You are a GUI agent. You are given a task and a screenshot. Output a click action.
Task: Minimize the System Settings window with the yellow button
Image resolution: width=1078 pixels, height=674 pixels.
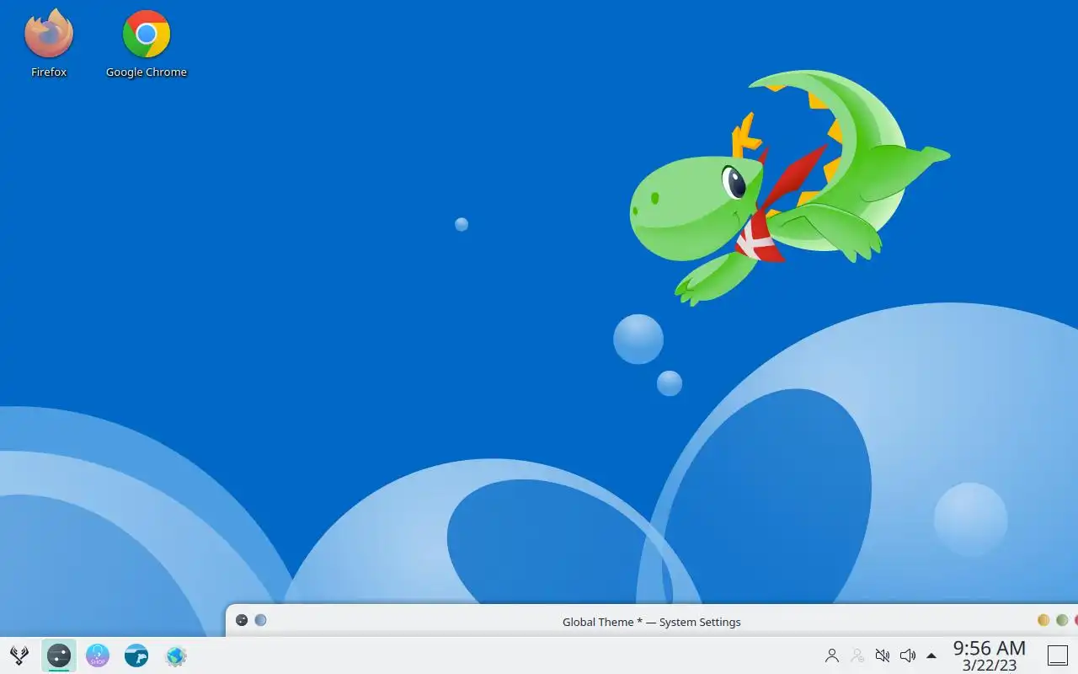(1043, 620)
